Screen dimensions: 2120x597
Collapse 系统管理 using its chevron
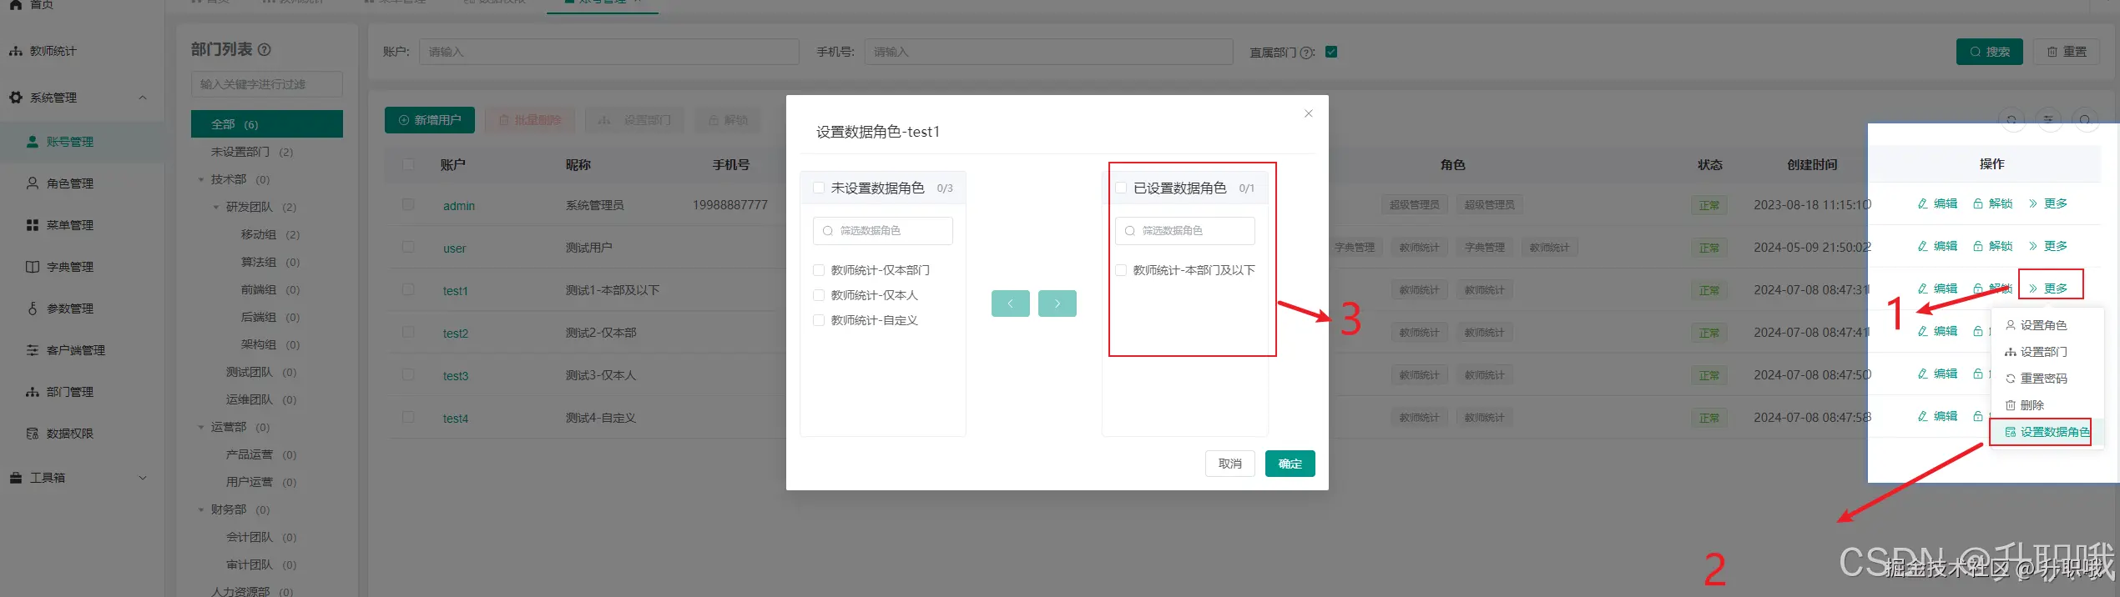143,98
